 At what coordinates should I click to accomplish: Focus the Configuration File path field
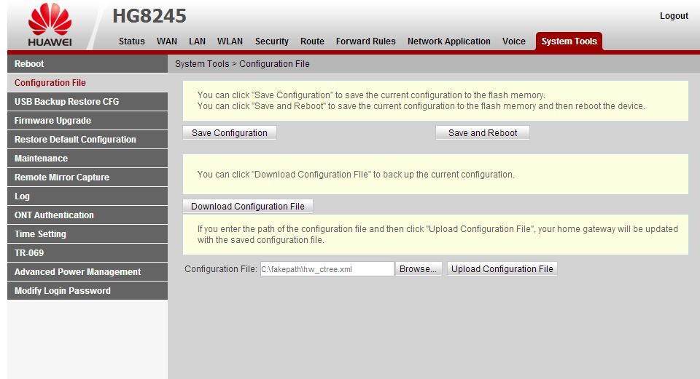click(327, 269)
